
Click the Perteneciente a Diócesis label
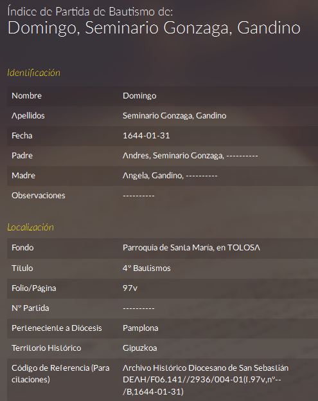(x=57, y=328)
